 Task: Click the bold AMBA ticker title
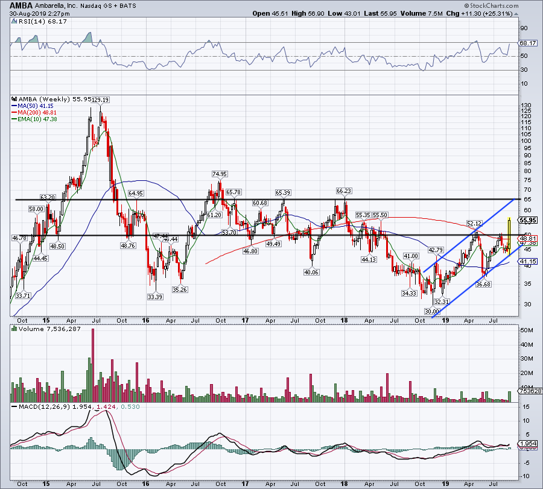click(22, 6)
